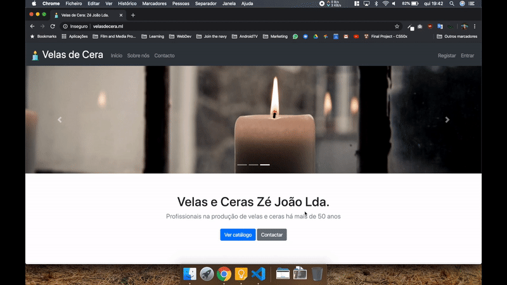Open the Bookmarks star folder
507x285 pixels.
(x=43, y=37)
